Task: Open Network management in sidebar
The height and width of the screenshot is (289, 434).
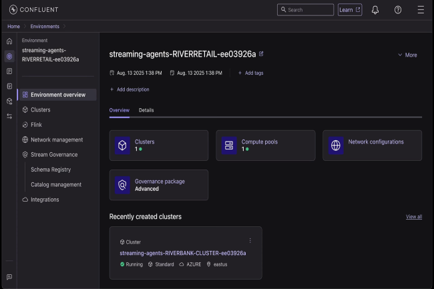Action: tap(57, 139)
